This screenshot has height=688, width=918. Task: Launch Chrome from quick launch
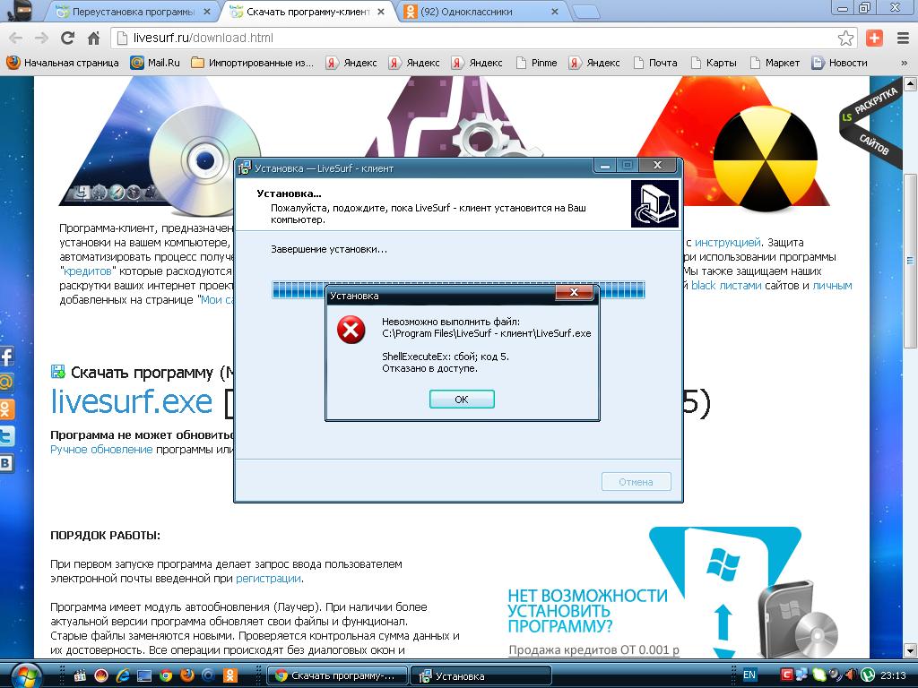click(x=166, y=675)
